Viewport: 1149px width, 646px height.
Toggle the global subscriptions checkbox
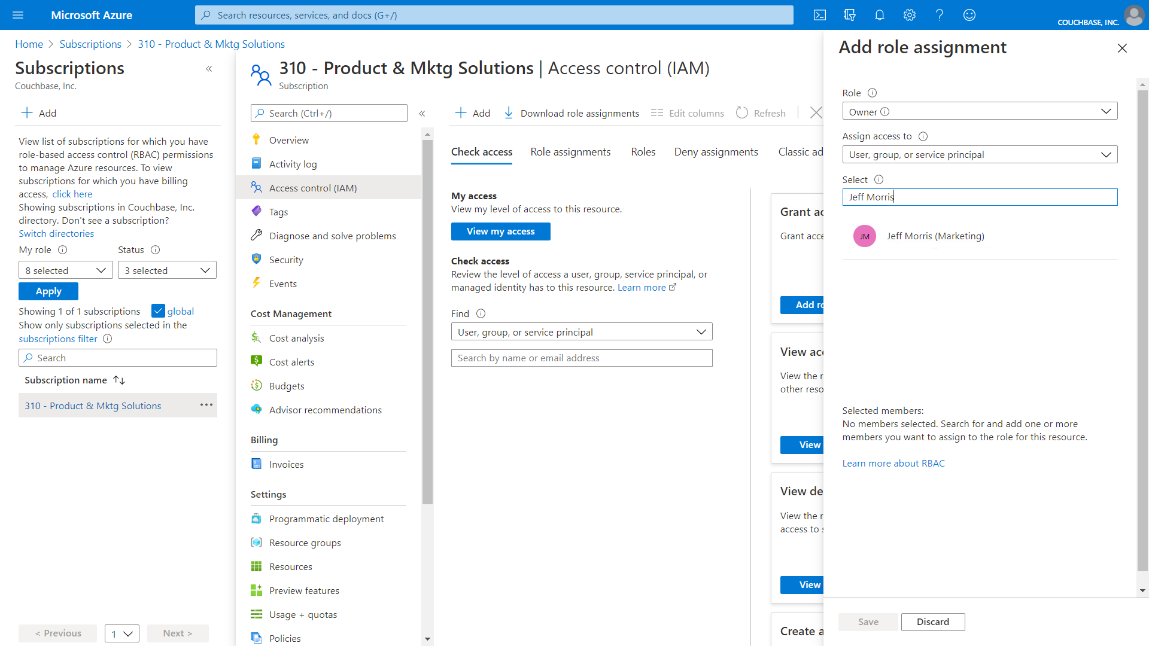click(x=159, y=310)
